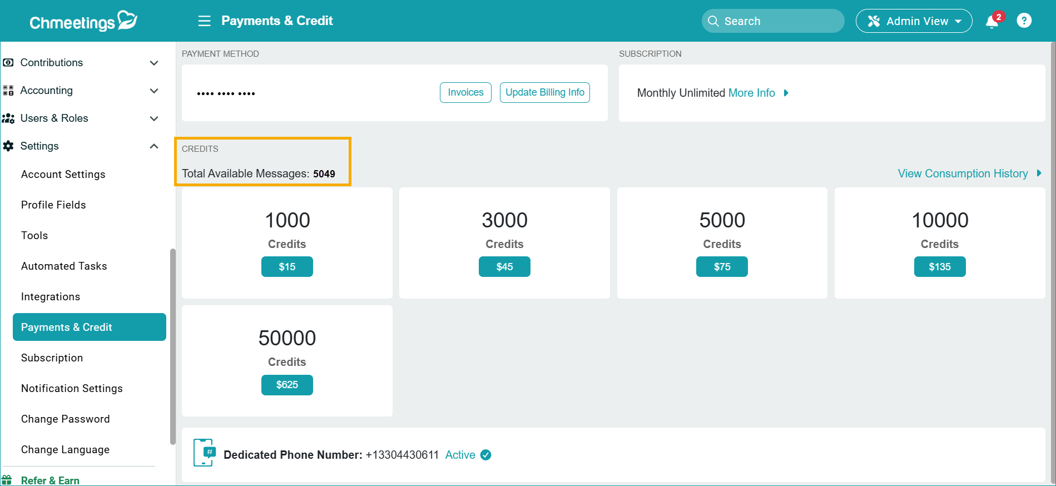This screenshot has height=486, width=1056.
Task: Collapse the Settings section chevron
Action: [x=154, y=146]
